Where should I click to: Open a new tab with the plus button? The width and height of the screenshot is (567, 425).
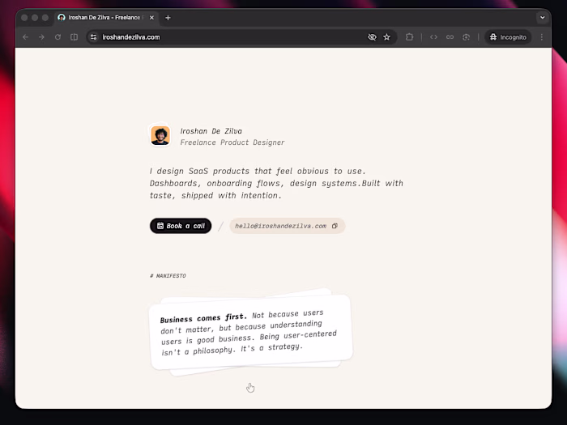click(168, 18)
